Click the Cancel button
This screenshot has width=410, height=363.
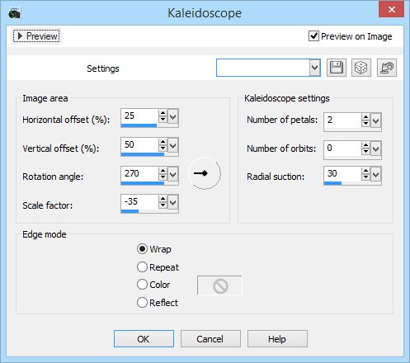(x=210, y=339)
